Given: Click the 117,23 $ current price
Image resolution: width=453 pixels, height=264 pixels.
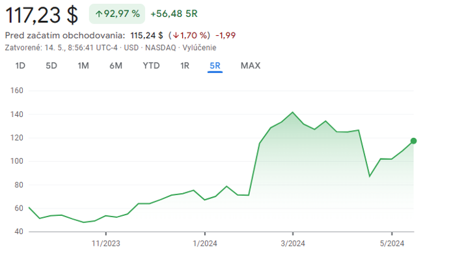Looking at the screenshot, I should tap(42, 14).
